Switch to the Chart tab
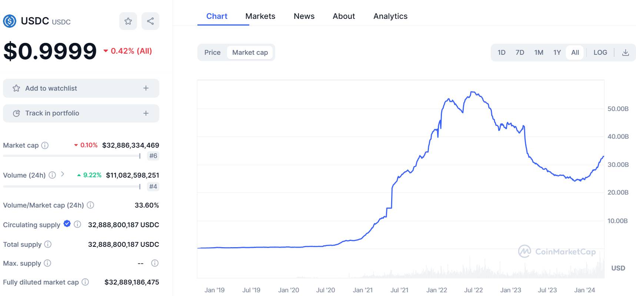Image resolution: width=636 pixels, height=296 pixels. point(217,16)
